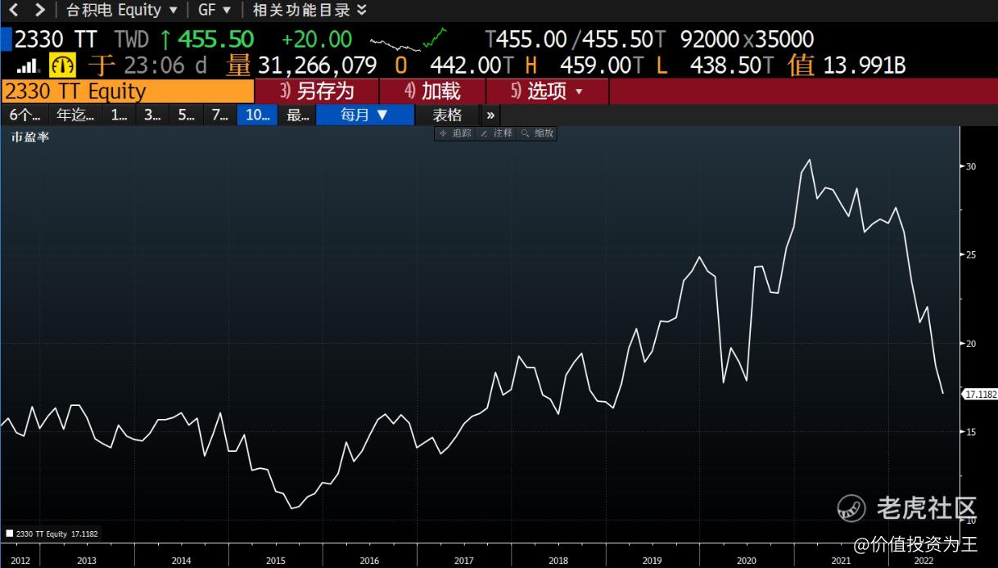Go back with the left arrow
998x568 pixels.
14,10
